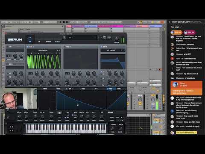Open the noise sample selector field
Image resolution: width=205 pixels, height=154 pixels.
(x=15, y=68)
